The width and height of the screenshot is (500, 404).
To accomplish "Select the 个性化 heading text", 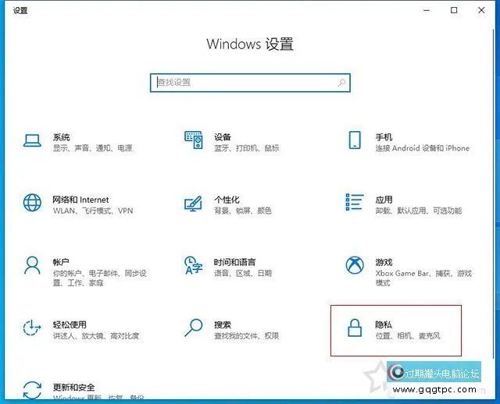I will pos(227,200).
